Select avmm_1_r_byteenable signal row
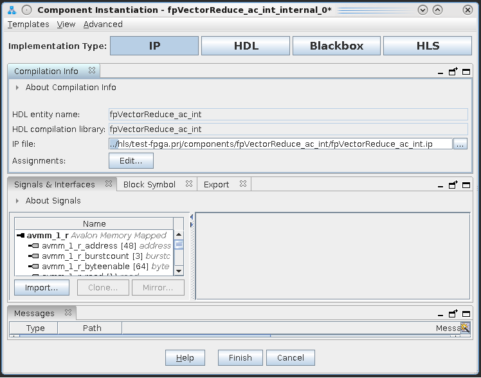Viewport: 481px width, 378px height. (x=94, y=266)
